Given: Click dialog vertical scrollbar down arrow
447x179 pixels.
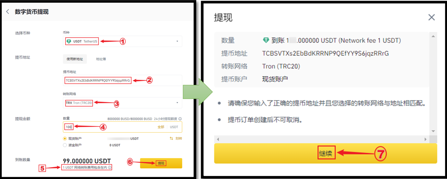Looking at the screenshot, I should (433, 131).
